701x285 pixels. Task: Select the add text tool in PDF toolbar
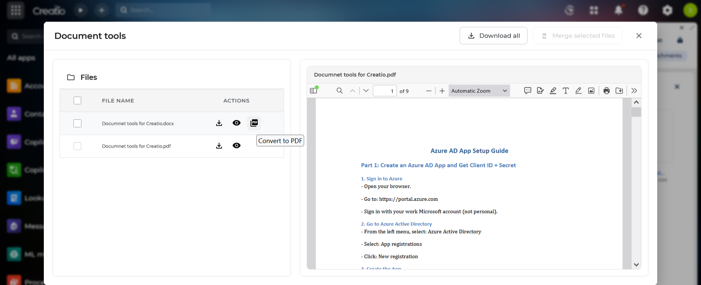[566, 91]
